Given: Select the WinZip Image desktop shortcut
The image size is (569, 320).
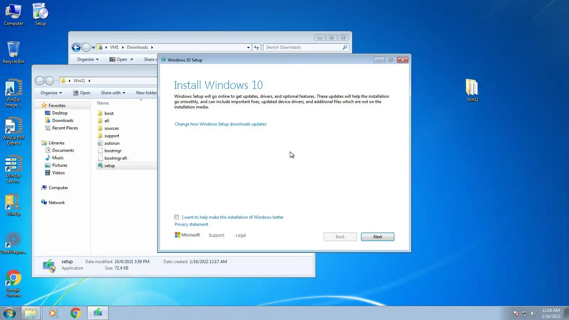Looking at the screenshot, I should coord(14,93).
